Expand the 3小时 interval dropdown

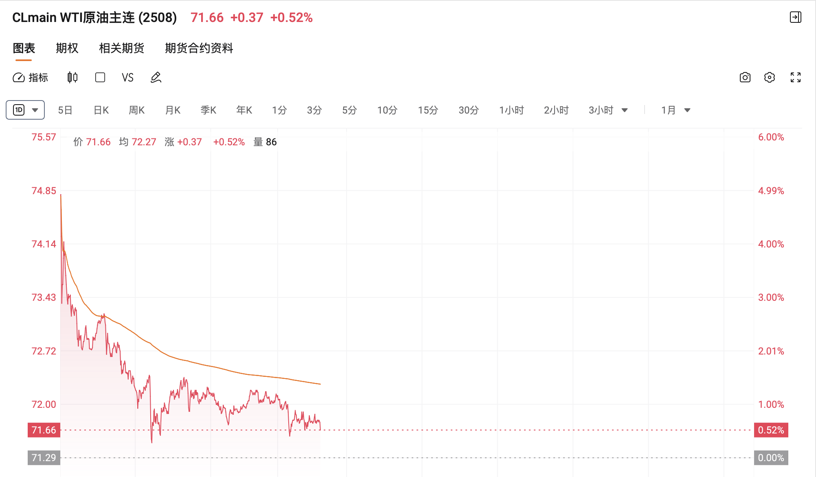[x=624, y=110]
